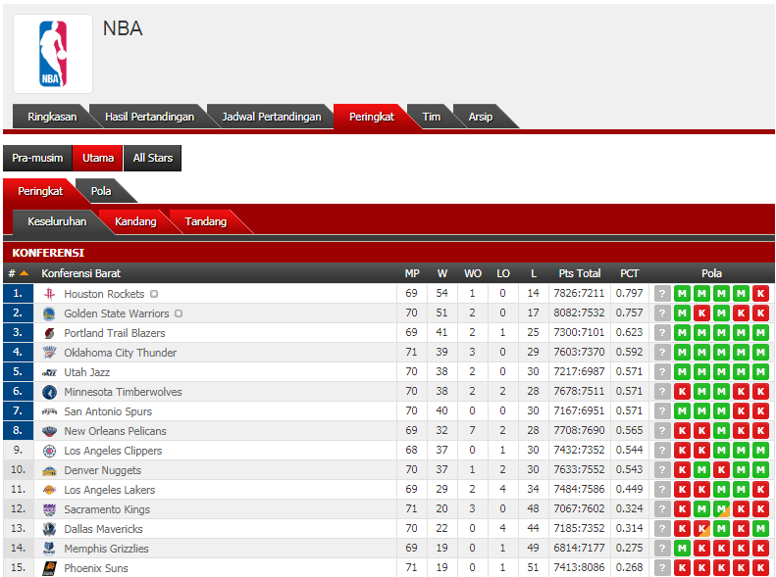
Task: Click the Utah Jazz logo
Action: (49, 372)
